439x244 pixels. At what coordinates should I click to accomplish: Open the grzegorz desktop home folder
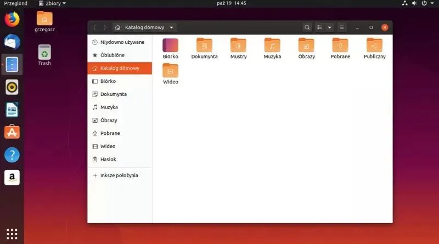pyautogui.click(x=44, y=21)
